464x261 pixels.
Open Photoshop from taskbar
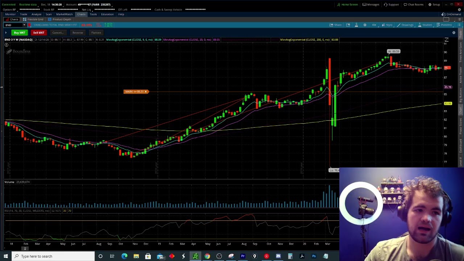coord(314,256)
